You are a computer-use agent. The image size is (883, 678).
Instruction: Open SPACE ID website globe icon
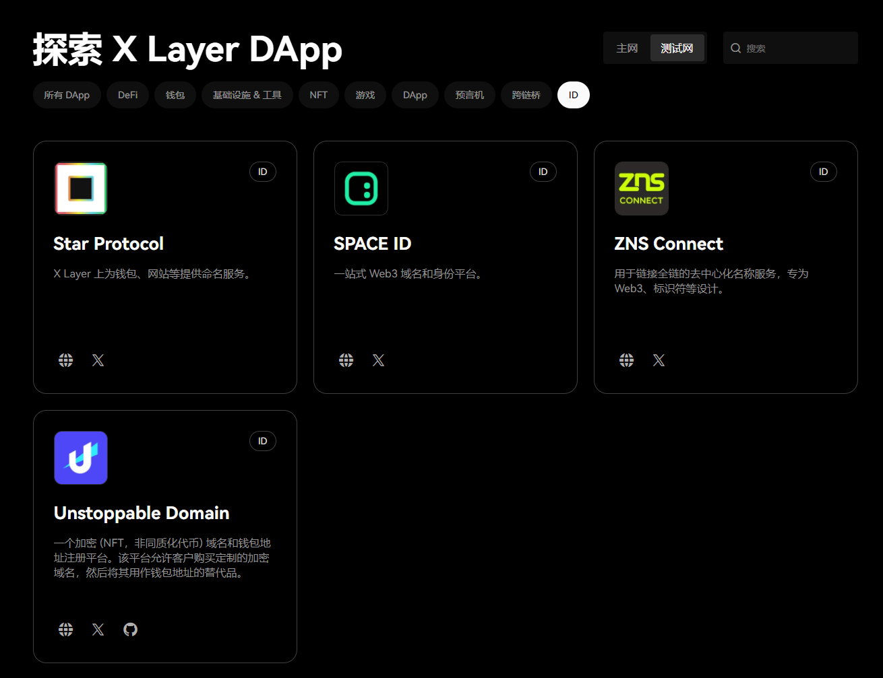coord(346,360)
